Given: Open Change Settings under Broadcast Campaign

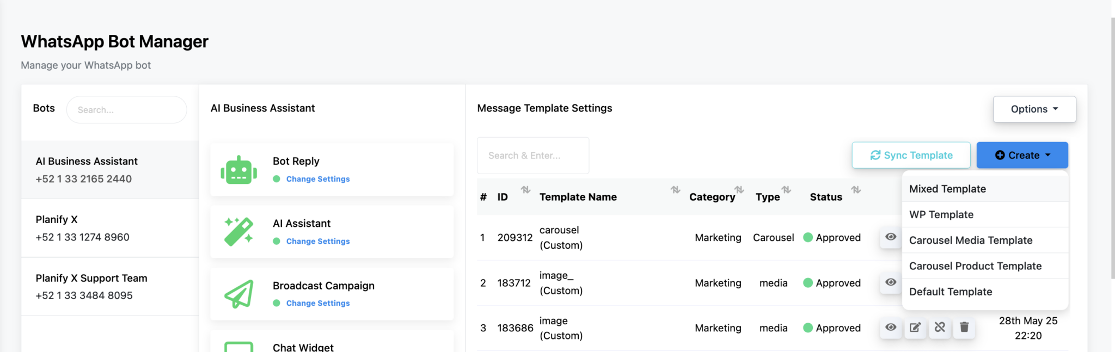Looking at the screenshot, I should coord(318,303).
